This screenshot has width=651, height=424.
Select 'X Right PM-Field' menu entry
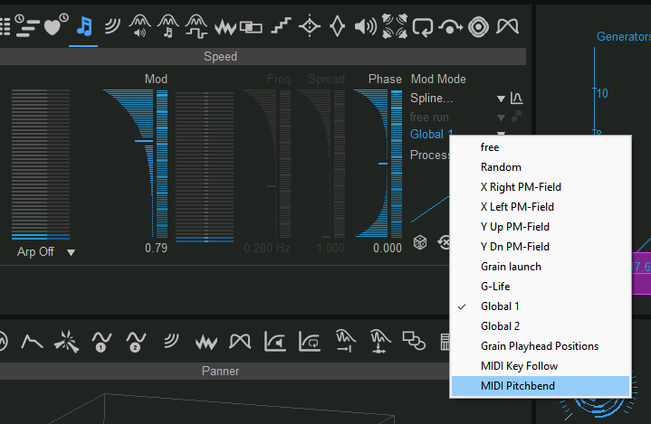541,187
